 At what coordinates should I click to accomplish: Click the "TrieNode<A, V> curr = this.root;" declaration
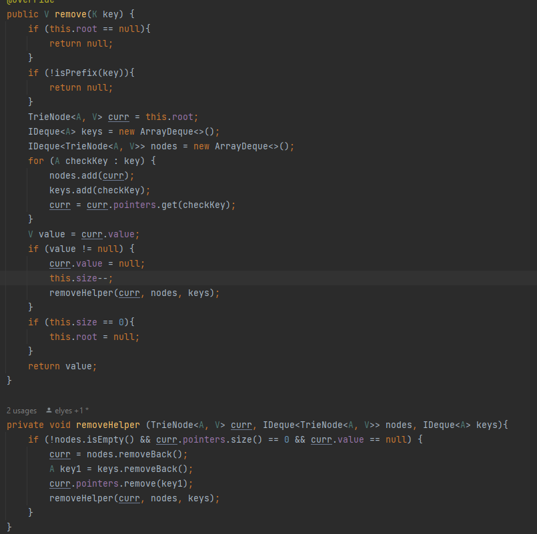point(113,117)
